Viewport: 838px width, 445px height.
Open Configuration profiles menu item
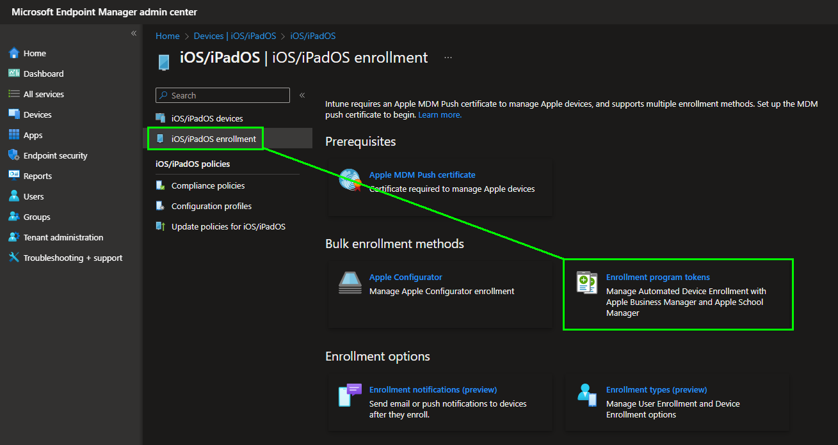coord(211,206)
